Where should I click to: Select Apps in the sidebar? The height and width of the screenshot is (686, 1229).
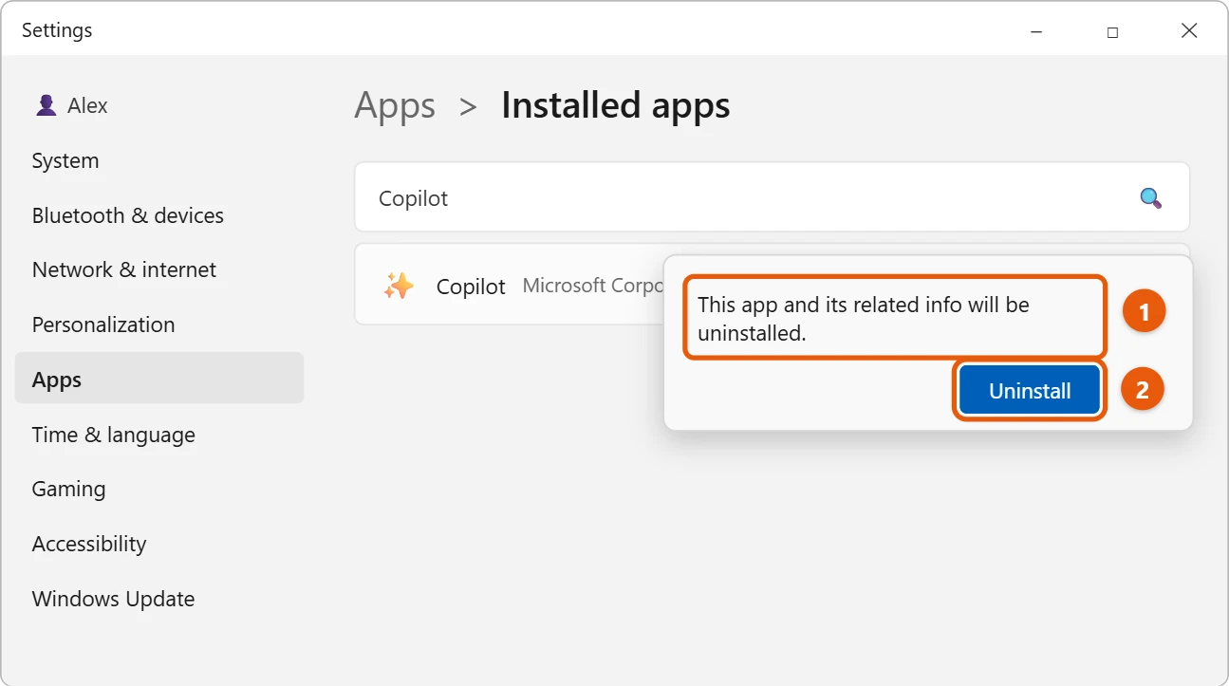click(159, 379)
